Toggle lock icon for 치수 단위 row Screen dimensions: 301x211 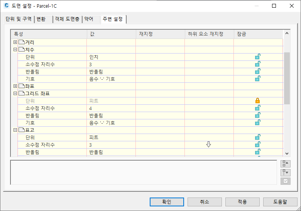[257, 57]
